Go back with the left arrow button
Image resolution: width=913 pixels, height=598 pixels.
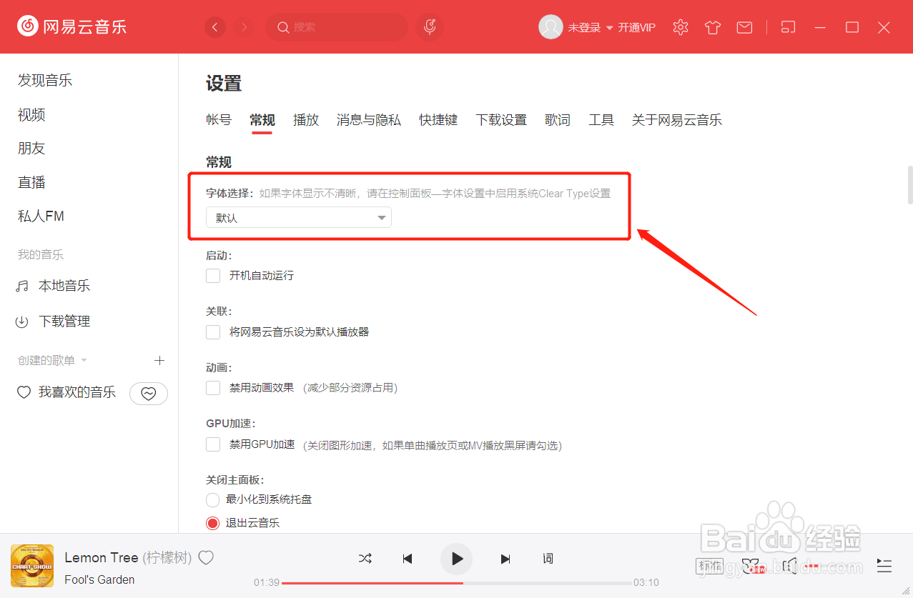(x=215, y=27)
